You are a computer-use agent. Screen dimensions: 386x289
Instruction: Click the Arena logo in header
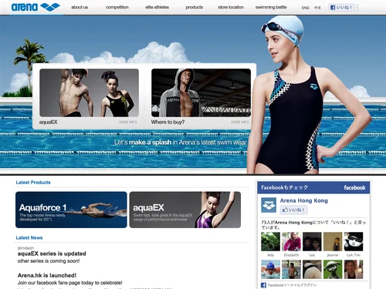tap(36, 7)
